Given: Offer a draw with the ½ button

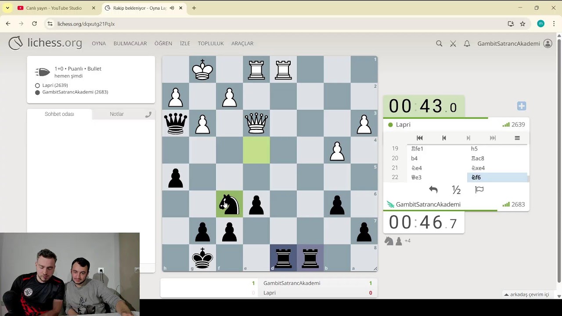Looking at the screenshot, I should click(x=456, y=190).
